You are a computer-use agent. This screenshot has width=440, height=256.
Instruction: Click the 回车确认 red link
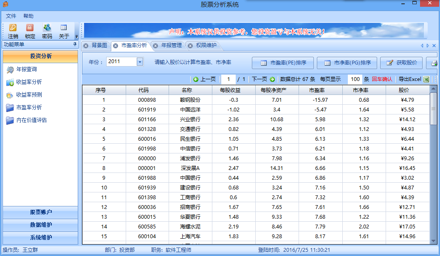tap(382, 79)
